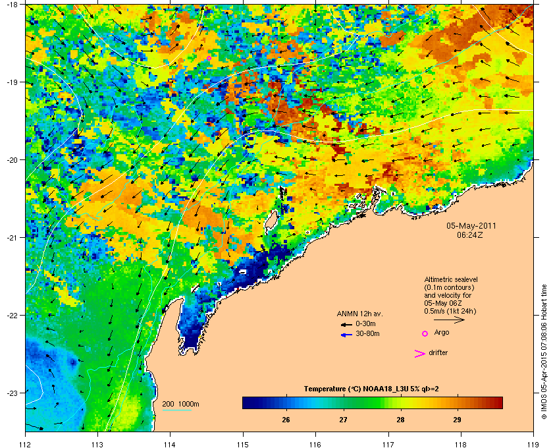Click the latitude axis label -18
The width and height of the screenshot is (553, 448).
pyautogui.click(x=12, y=4)
